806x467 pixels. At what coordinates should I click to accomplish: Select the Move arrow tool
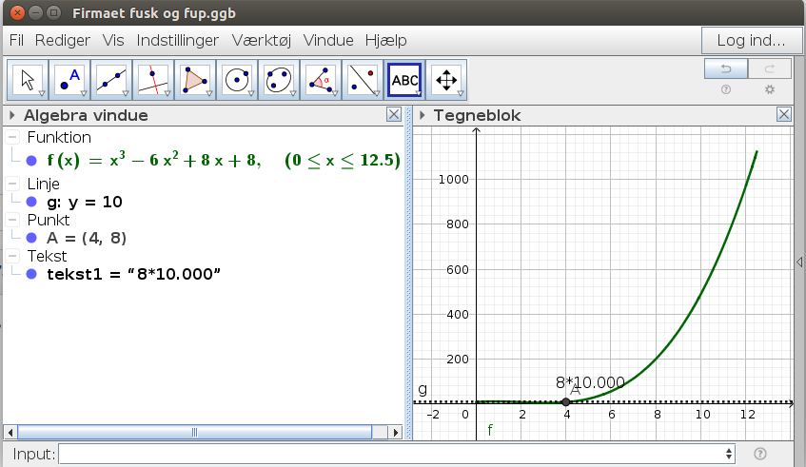pos(28,80)
